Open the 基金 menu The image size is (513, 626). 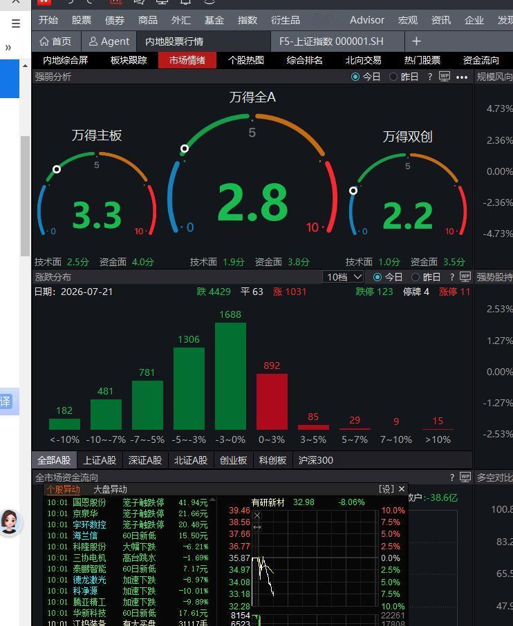tap(214, 20)
